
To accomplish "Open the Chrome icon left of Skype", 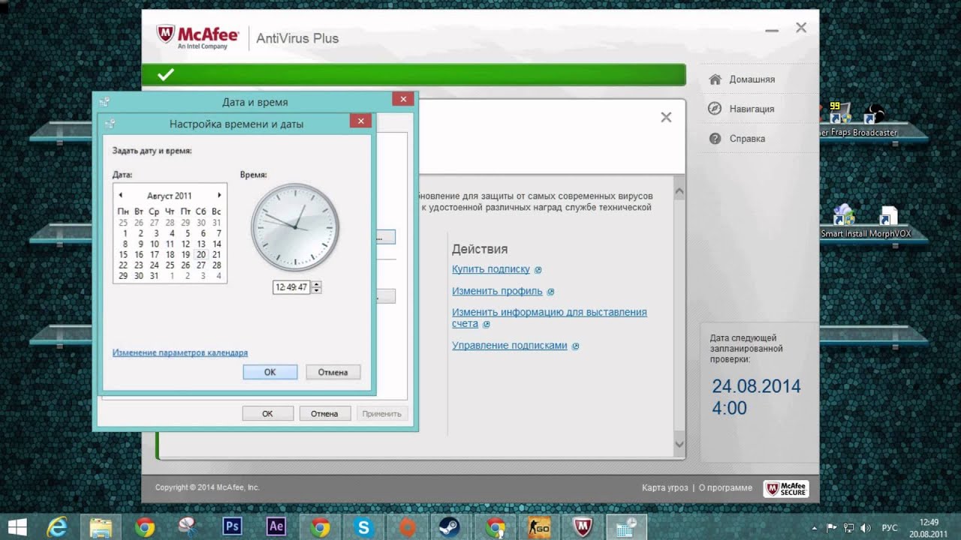I will [x=320, y=527].
